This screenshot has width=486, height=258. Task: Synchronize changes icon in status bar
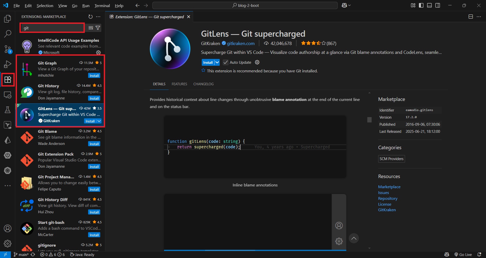[33, 254]
